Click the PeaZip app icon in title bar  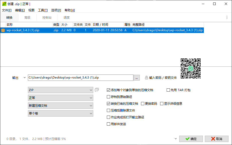pyautogui.click(x=4, y=4)
